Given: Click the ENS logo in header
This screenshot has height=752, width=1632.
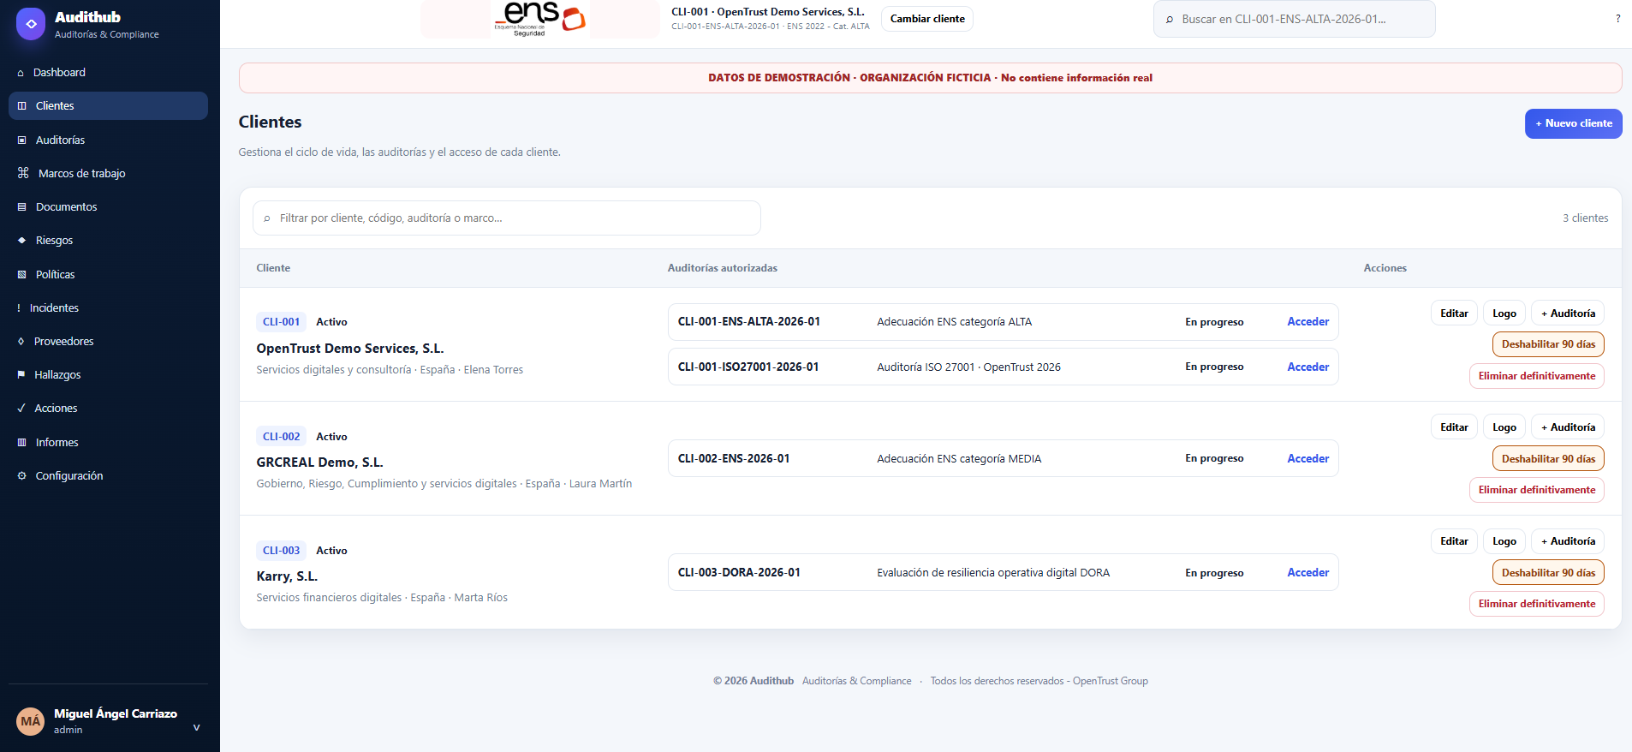Looking at the screenshot, I should point(540,19).
